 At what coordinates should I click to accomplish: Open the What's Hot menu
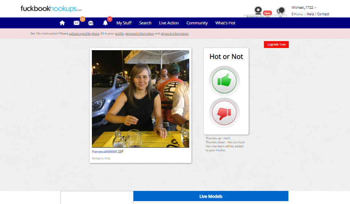tap(225, 23)
